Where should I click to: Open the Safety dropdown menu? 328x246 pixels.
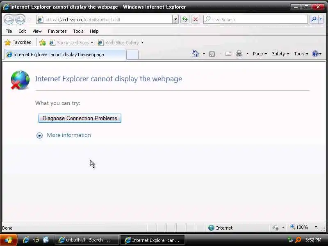click(280, 54)
